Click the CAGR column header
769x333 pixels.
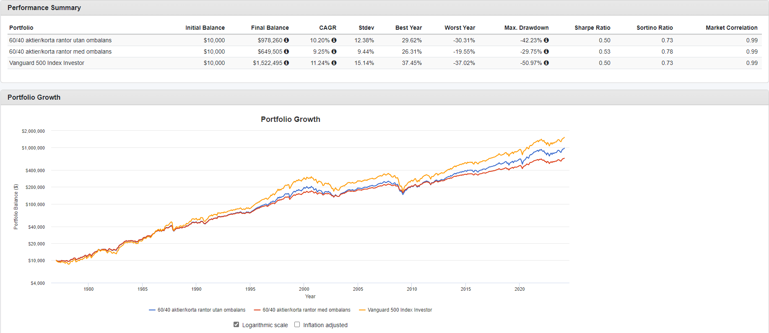tap(327, 28)
